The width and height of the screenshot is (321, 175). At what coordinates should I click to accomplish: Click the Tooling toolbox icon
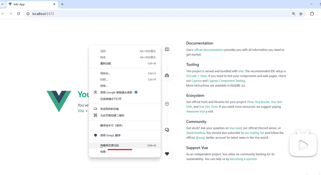point(167,75)
